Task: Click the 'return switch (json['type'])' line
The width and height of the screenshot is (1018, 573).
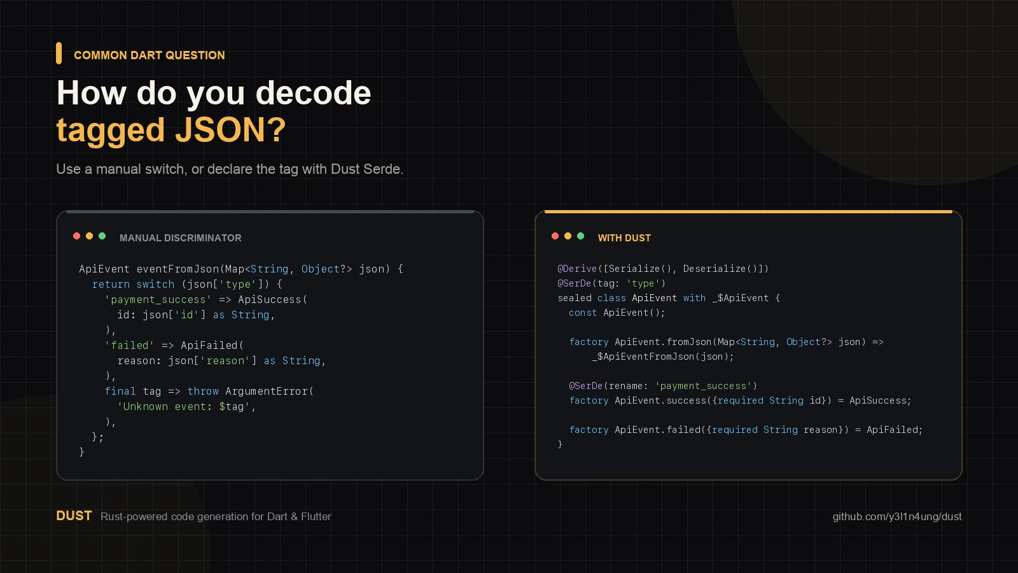Action: pyautogui.click(x=187, y=285)
